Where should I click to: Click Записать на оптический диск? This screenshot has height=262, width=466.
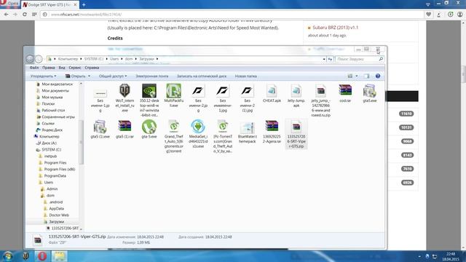202,76
